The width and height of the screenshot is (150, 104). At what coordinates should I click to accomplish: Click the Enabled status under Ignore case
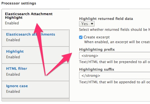click(13, 91)
